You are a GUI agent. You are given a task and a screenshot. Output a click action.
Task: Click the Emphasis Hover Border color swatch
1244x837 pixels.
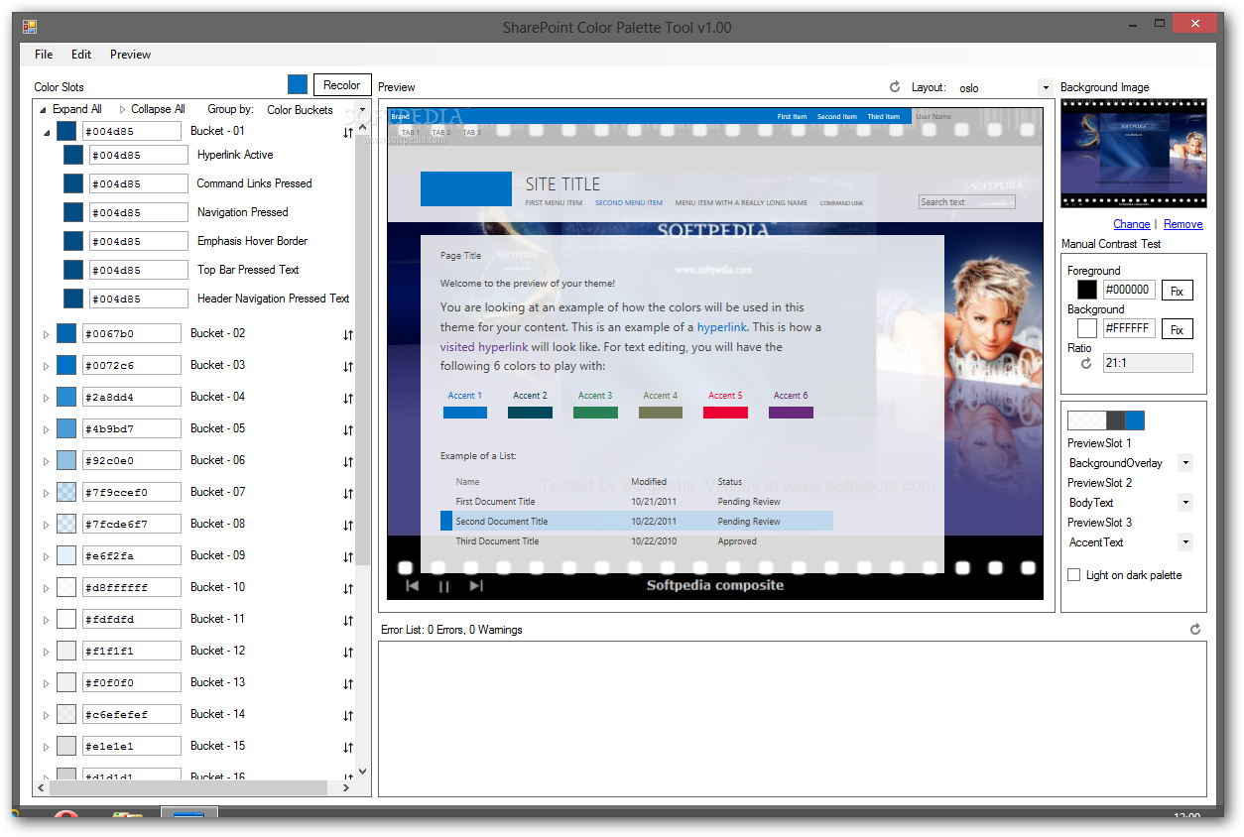(73, 241)
